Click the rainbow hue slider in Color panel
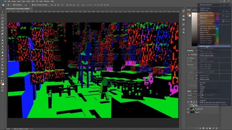This screenshot has width=232, height=130. point(217,29)
